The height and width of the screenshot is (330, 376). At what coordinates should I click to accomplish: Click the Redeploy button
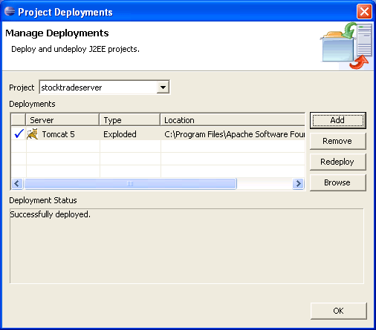coord(338,162)
